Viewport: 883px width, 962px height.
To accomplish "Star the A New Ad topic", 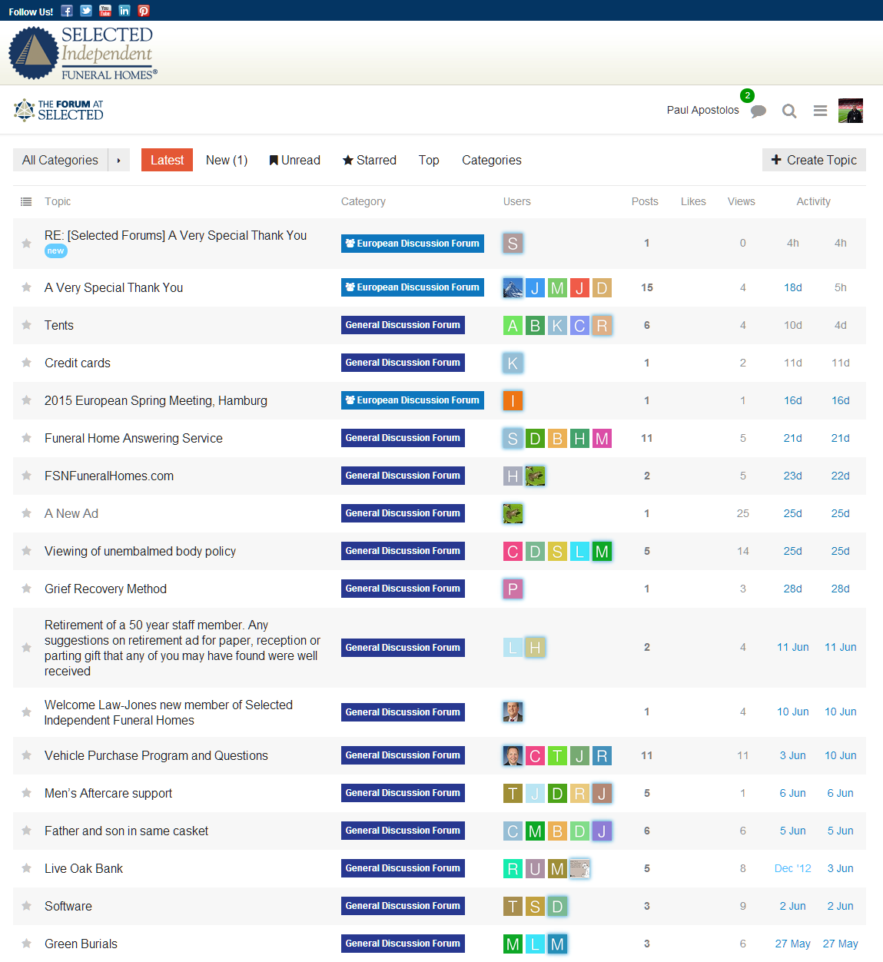I will 26,513.
